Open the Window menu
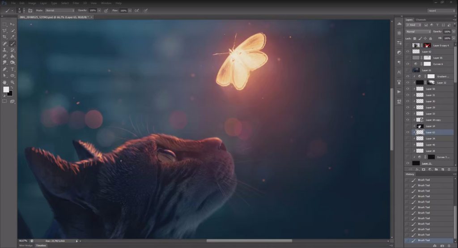Viewport: 458px width, 248px height. pyautogui.click(x=106, y=3)
